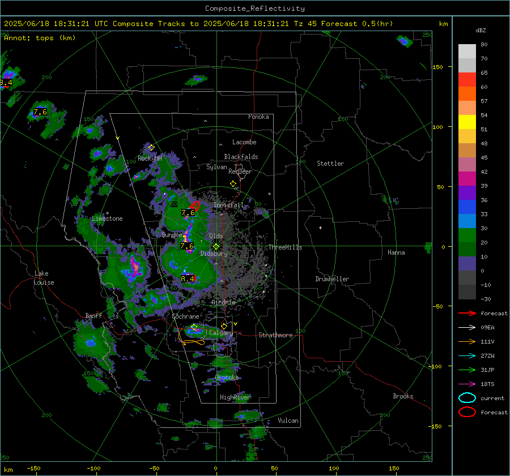Viewport: 510px width, 476px height.
Task: Click the dBZ legend heading
Action: click(481, 31)
